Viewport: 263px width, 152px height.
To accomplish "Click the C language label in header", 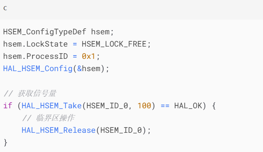I will click(5, 8).
